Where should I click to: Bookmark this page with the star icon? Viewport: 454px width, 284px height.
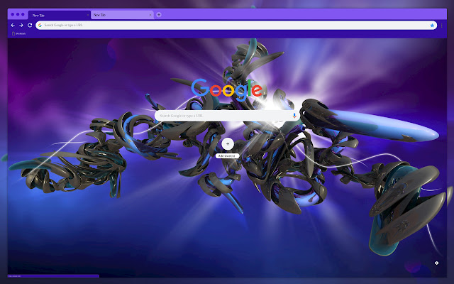pos(432,26)
